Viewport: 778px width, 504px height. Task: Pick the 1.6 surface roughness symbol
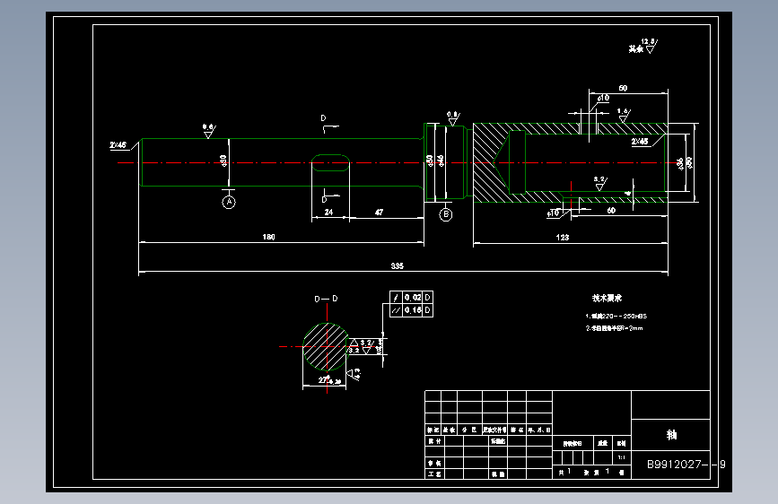click(x=624, y=115)
